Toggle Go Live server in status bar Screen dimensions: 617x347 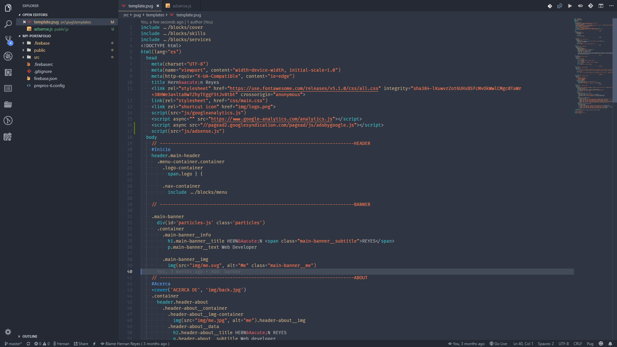point(498,344)
